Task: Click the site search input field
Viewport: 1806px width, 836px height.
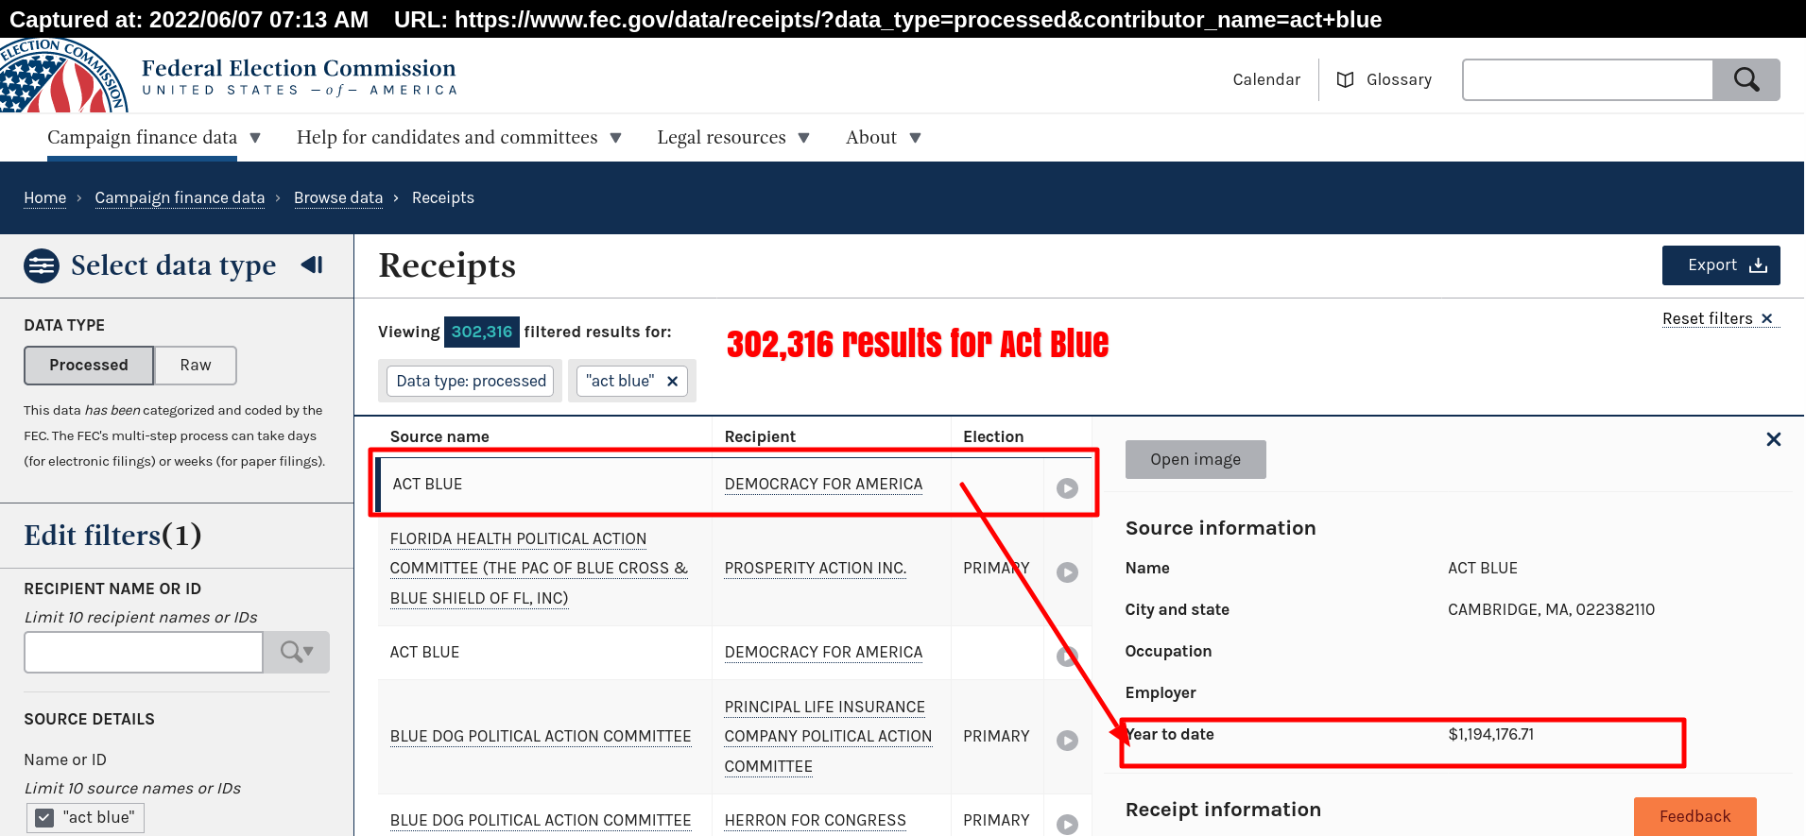Action: [1588, 79]
